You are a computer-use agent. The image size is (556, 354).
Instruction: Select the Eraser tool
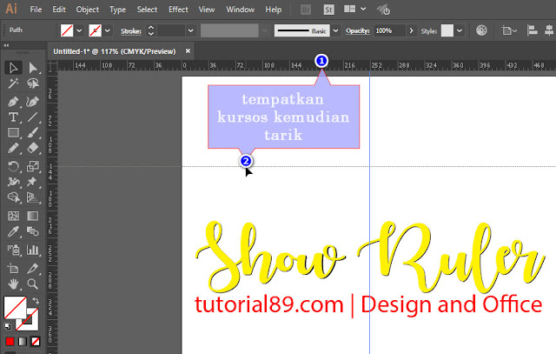[x=33, y=148]
